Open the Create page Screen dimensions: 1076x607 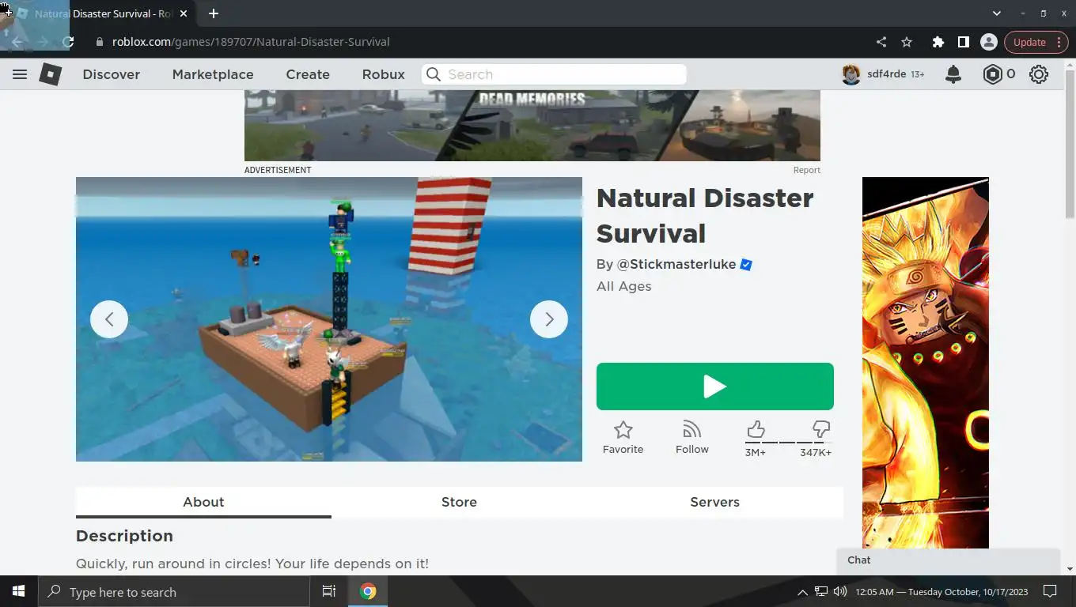point(308,74)
